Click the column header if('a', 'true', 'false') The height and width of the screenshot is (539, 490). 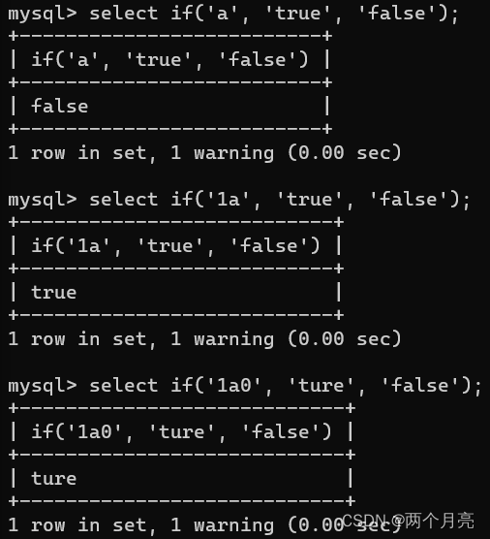pos(170,60)
